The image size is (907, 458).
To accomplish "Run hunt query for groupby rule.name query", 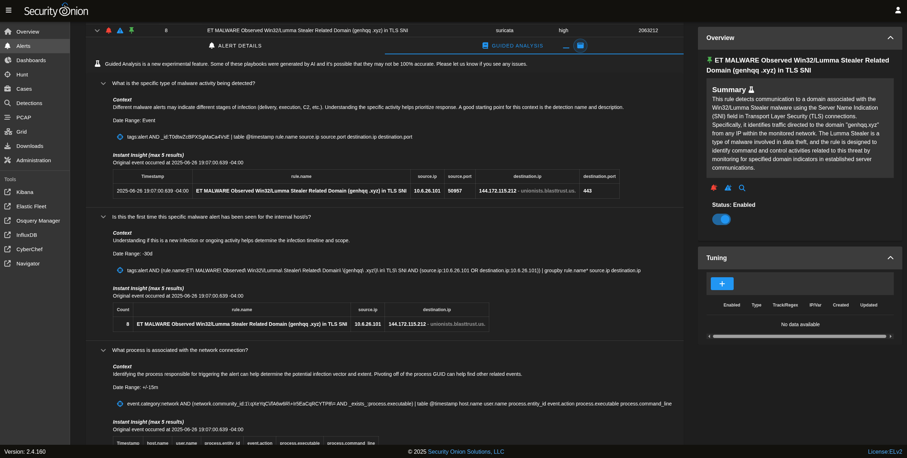I will 120,270.
